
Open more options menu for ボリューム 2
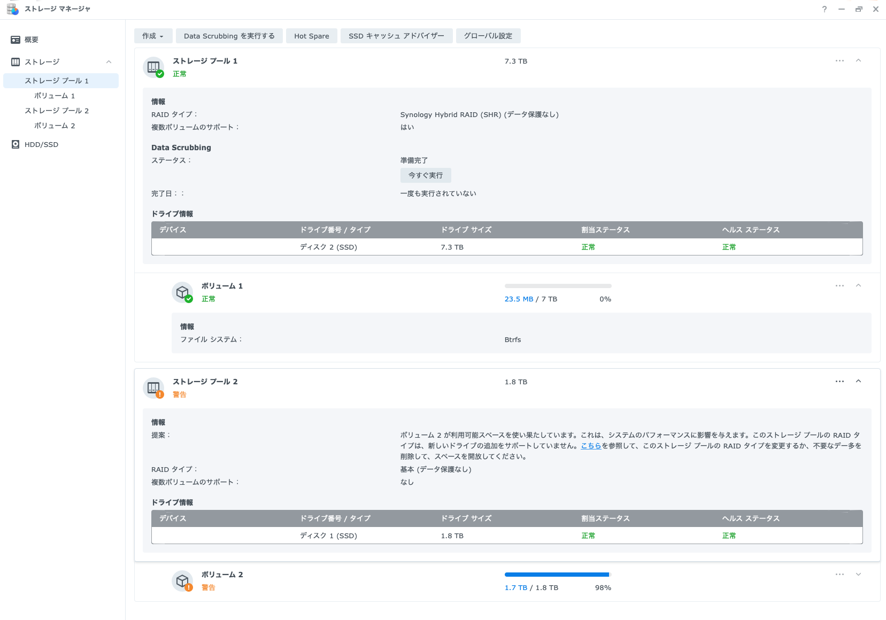pyautogui.click(x=839, y=575)
